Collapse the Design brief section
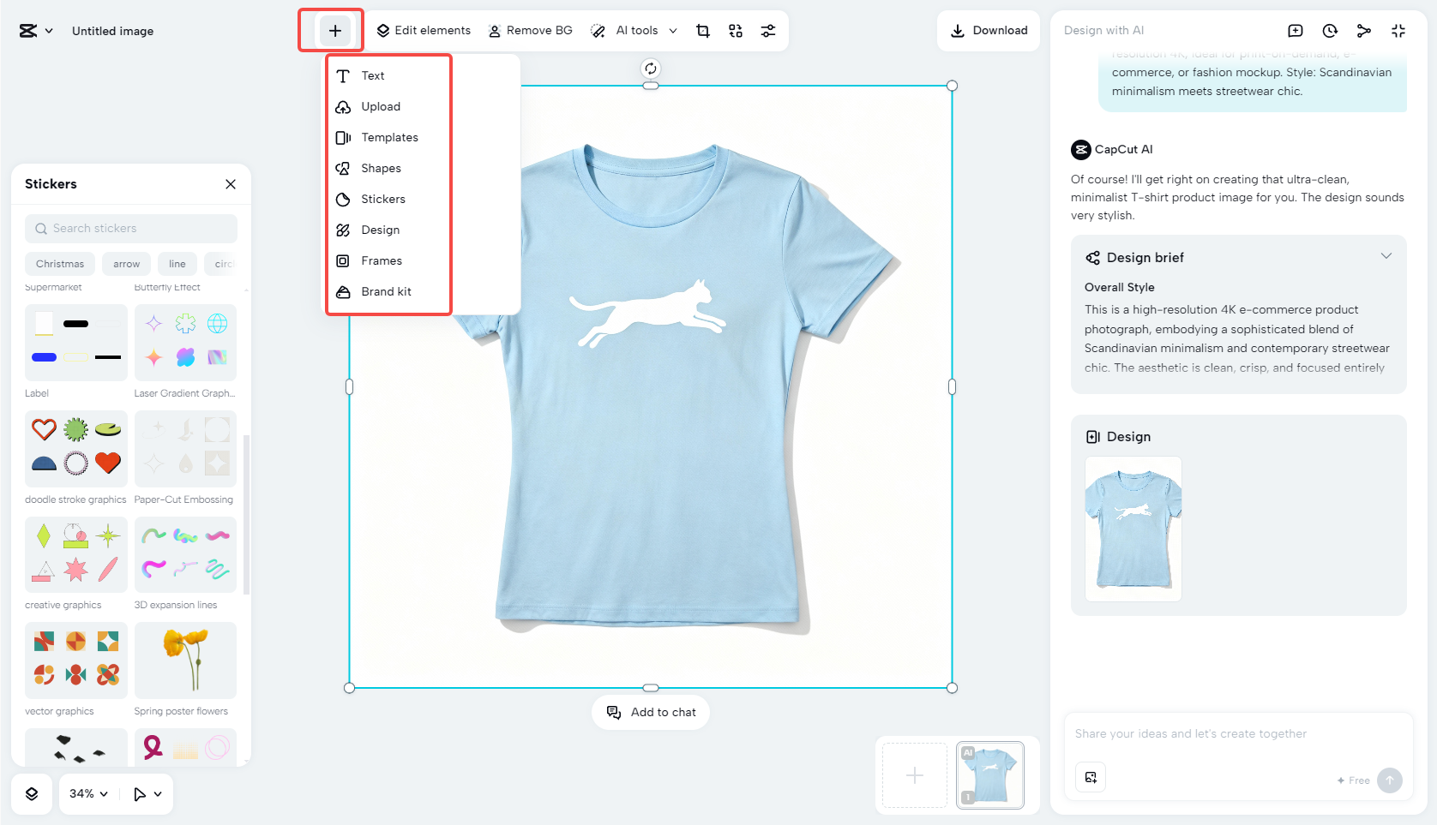Screen dimensions: 1437x825 (x=1386, y=257)
